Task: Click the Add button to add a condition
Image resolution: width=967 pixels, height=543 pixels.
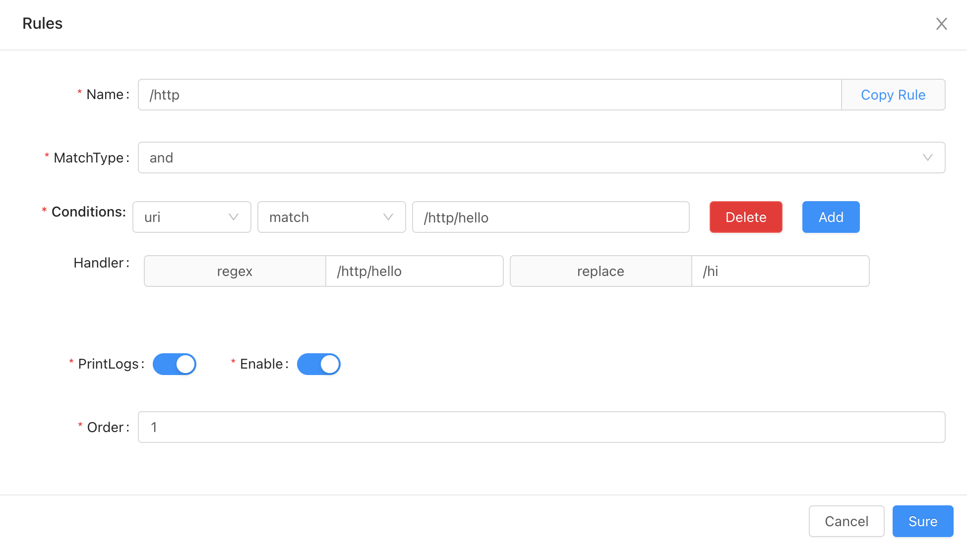Action: pos(831,217)
